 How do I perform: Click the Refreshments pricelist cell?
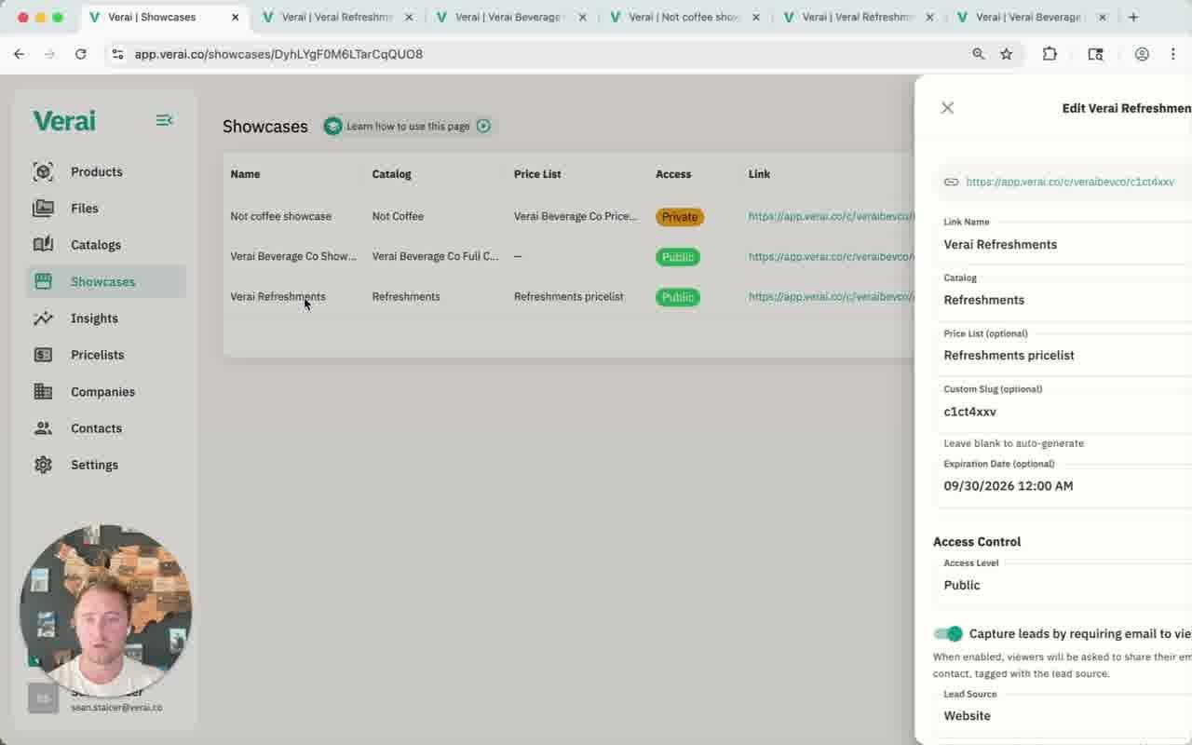point(569,296)
